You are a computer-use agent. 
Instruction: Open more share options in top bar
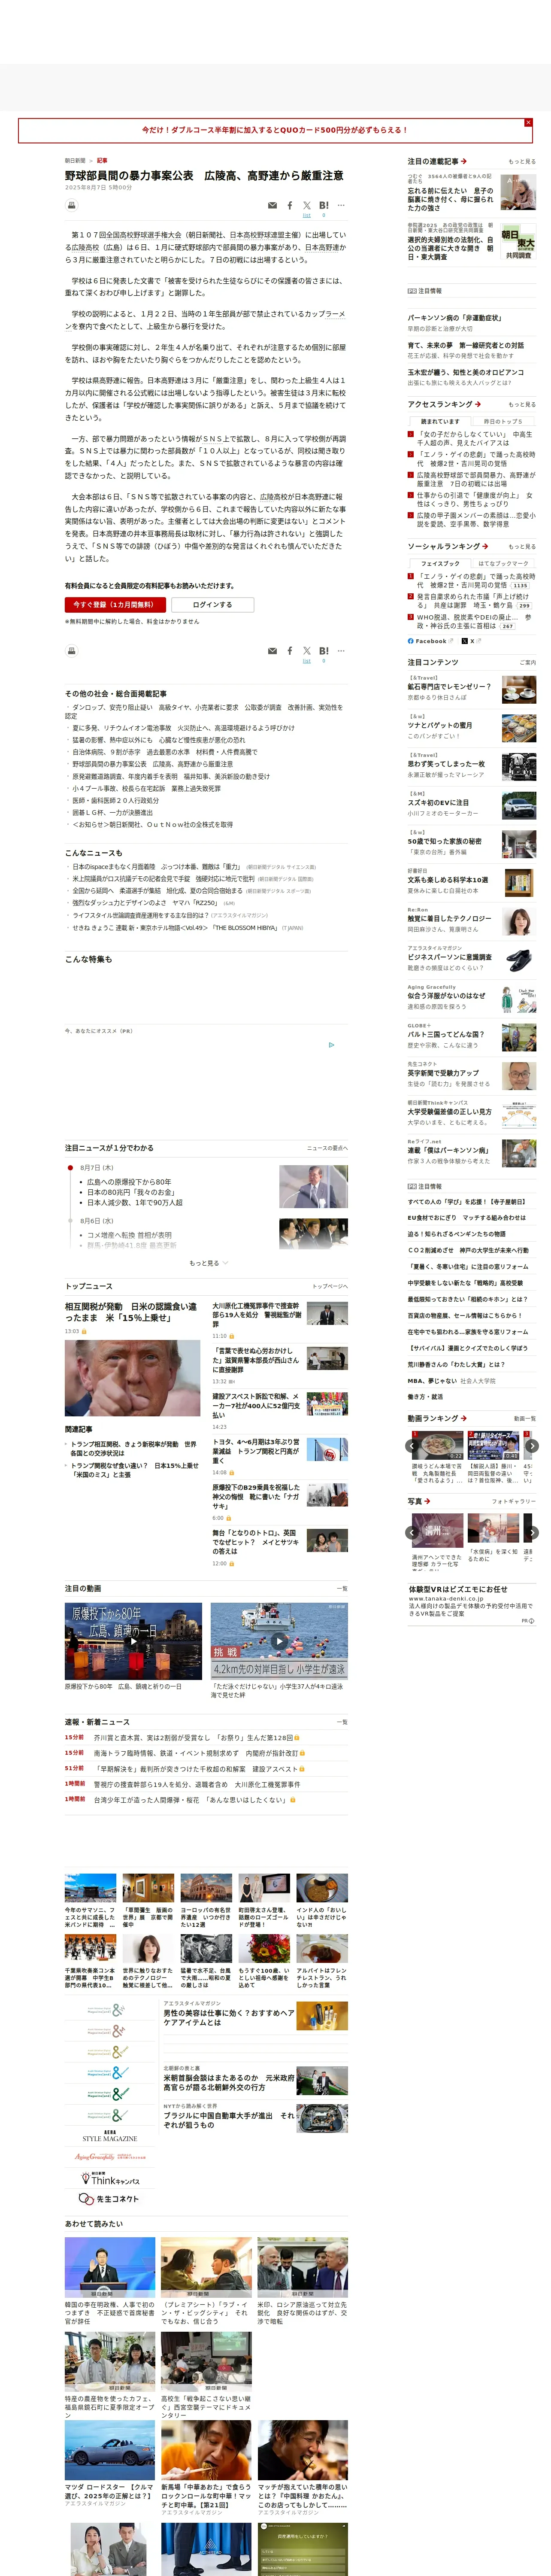[x=341, y=205]
